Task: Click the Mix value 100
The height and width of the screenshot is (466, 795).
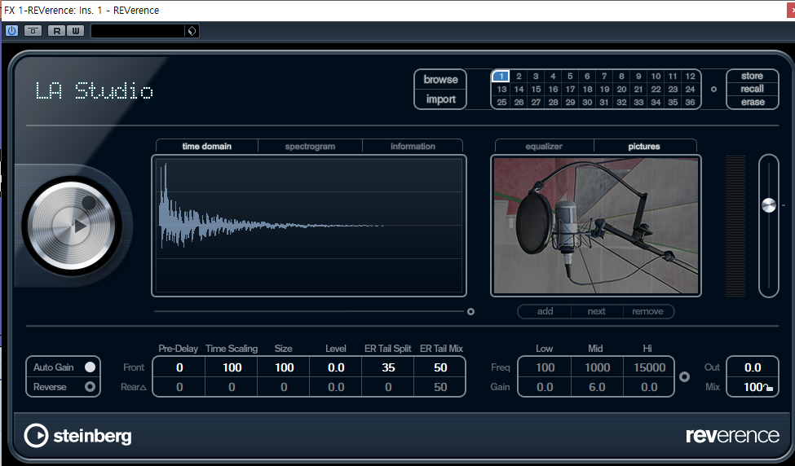Action: point(753,387)
